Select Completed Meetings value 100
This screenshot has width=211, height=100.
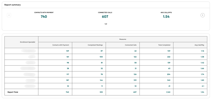pos(101,57)
